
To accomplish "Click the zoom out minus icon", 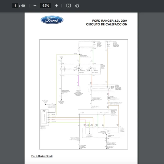I will 35,5.
